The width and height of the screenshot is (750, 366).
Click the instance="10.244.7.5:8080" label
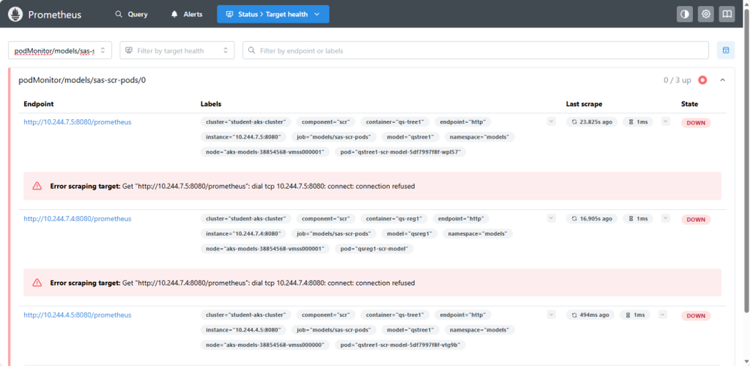(243, 137)
